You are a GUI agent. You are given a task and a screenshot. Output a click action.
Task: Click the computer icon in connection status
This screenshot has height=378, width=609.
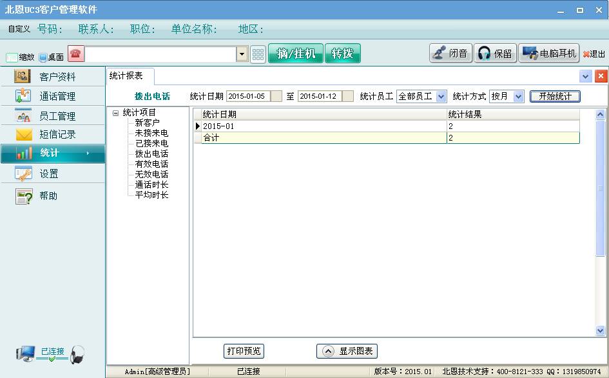[x=26, y=354]
